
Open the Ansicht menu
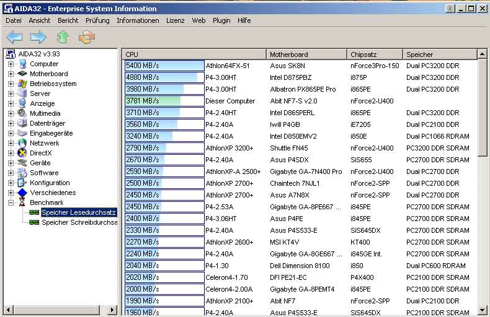click(39, 20)
